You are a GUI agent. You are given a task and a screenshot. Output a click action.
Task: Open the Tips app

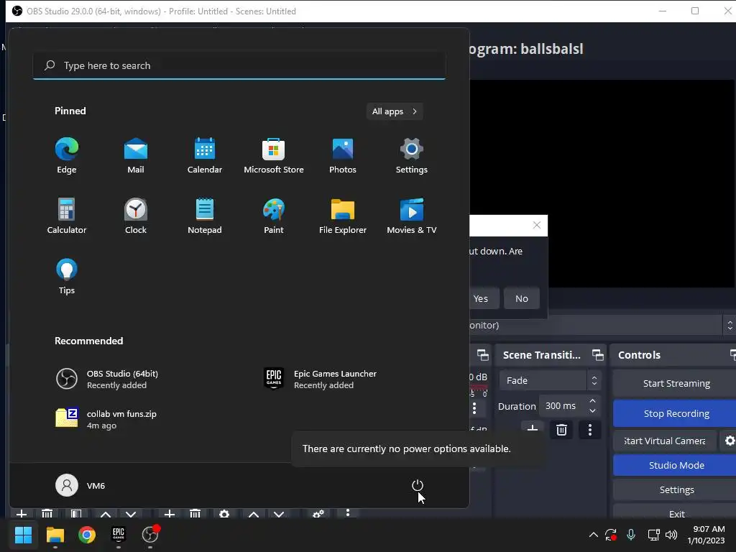coord(67,277)
